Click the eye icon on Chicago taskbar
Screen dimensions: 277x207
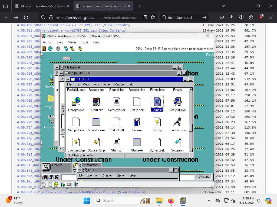[51, 177]
